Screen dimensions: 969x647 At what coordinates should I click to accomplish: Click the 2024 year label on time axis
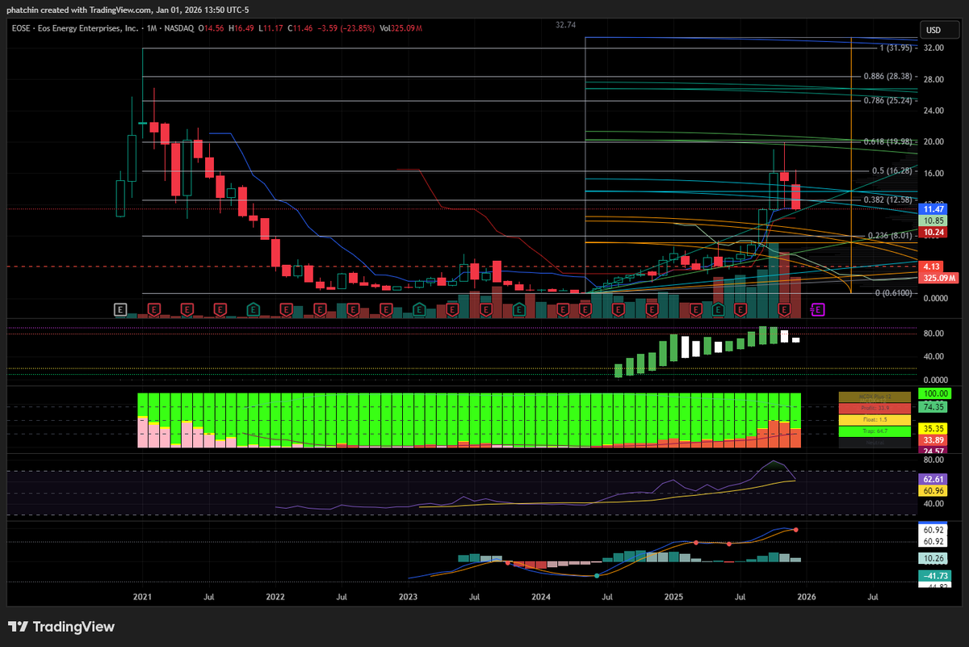(541, 598)
